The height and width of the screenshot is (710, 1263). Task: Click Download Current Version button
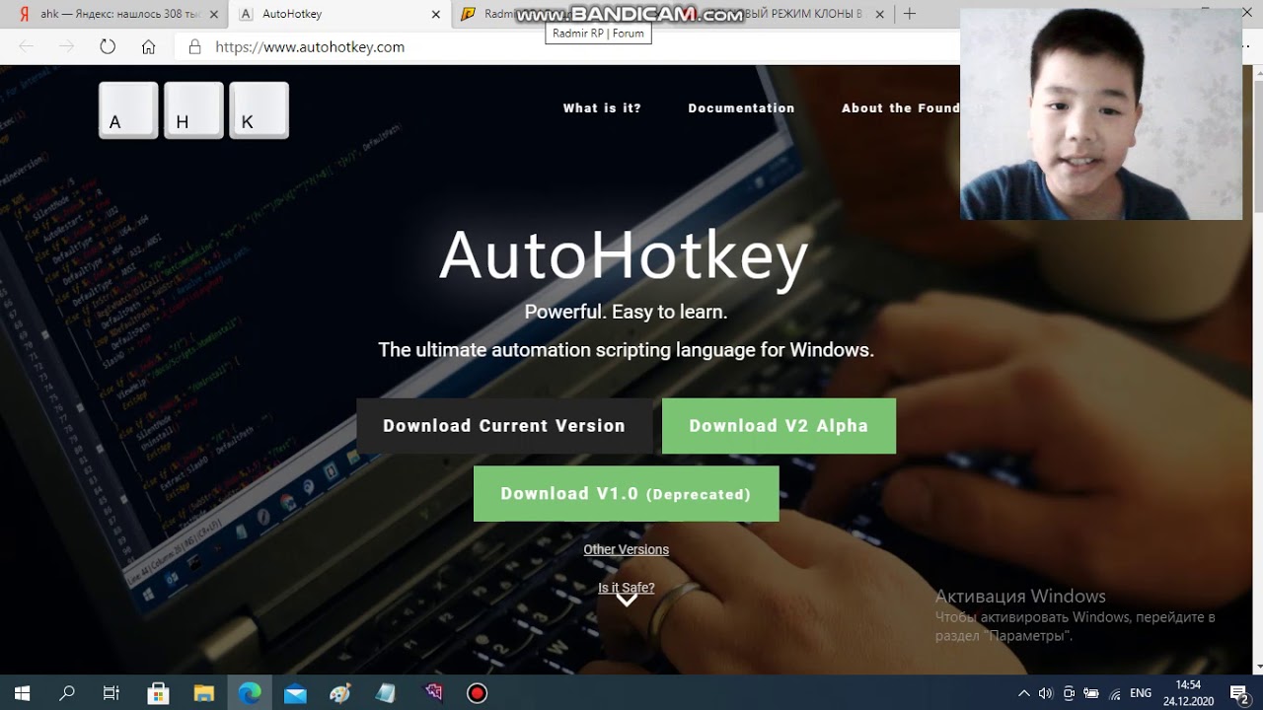point(504,426)
